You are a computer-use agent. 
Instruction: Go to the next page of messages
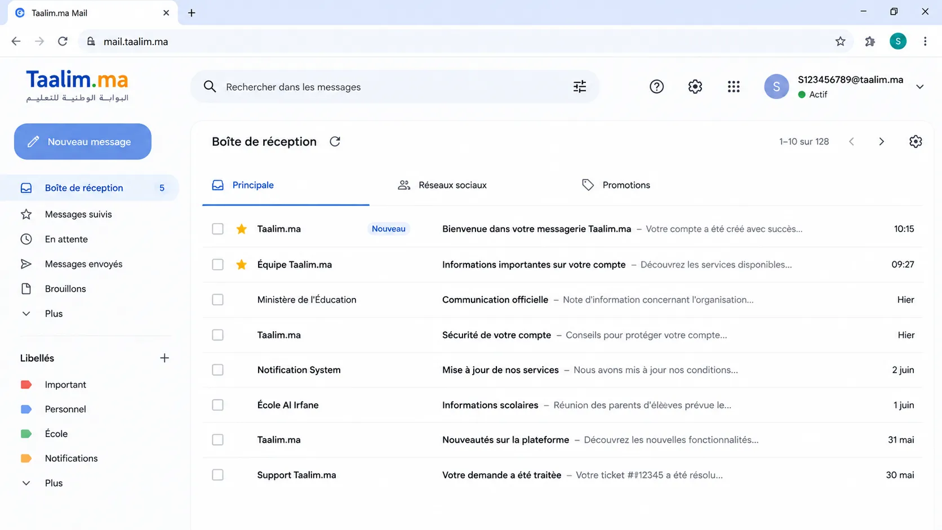tap(881, 142)
